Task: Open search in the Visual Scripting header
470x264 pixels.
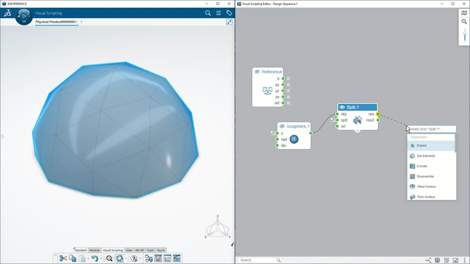Action: point(208,13)
